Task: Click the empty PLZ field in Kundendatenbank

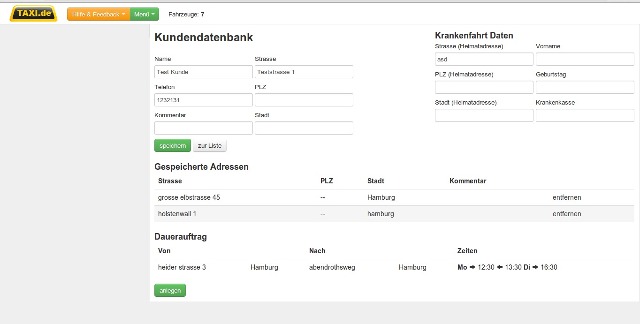Action: coord(304,100)
